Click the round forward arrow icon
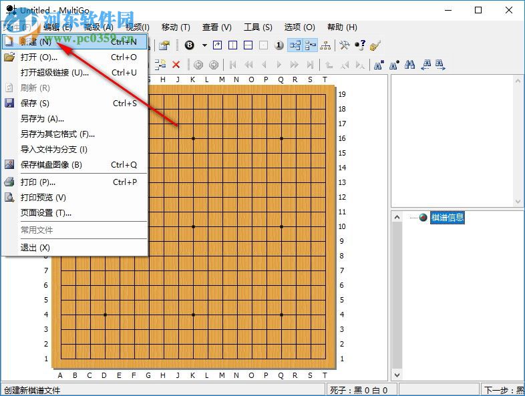Viewport: 525px width, 396px height. tap(214, 64)
